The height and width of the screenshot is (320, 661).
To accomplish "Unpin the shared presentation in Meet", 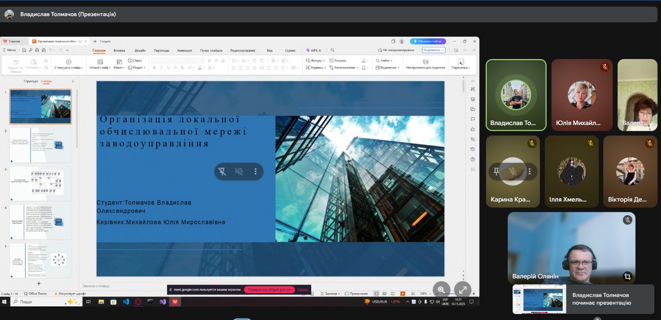I will [x=222, y=171].
